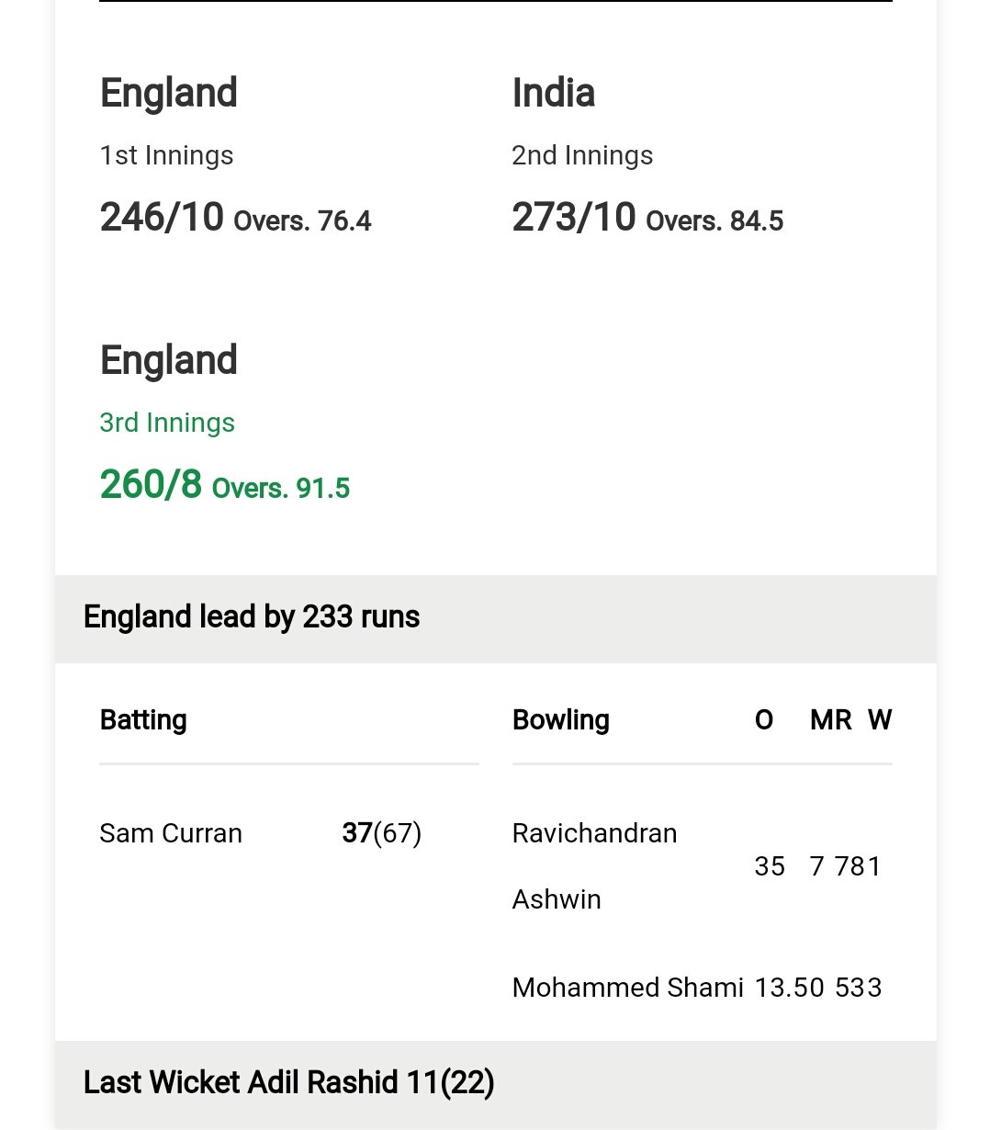
Task: Click Sam Curran's score 37(67)
Action: 382,833
